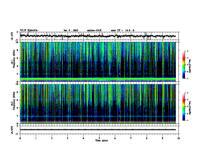This screenshot has height=155, width=201.
Task: Click the -7 label on lower color scale
Action: tap(187, 120)
